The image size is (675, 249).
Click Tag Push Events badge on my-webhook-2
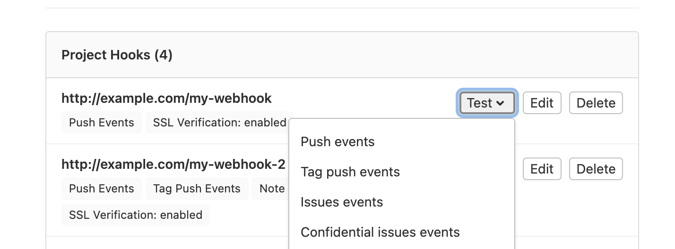pos(197,189)
